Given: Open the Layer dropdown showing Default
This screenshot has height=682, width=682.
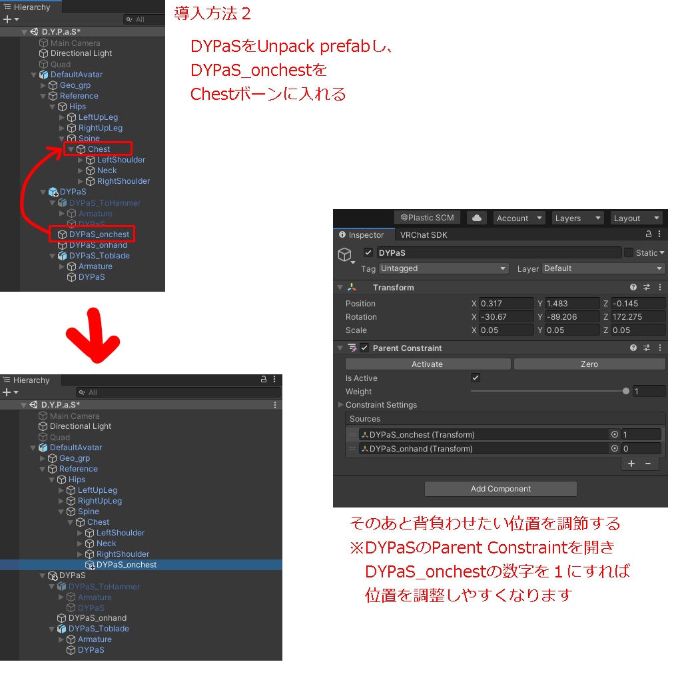Looking at the screenshot, I should click(603, 268).
